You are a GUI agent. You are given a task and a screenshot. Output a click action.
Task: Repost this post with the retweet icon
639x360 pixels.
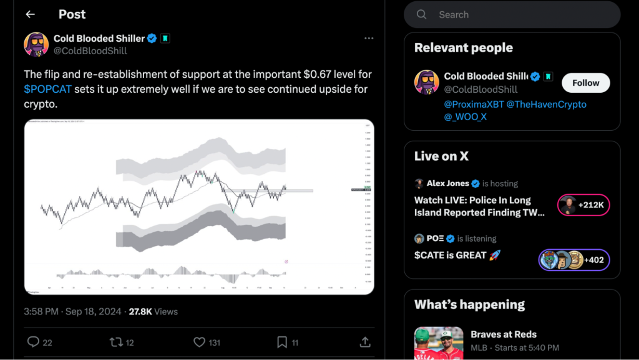116,342
